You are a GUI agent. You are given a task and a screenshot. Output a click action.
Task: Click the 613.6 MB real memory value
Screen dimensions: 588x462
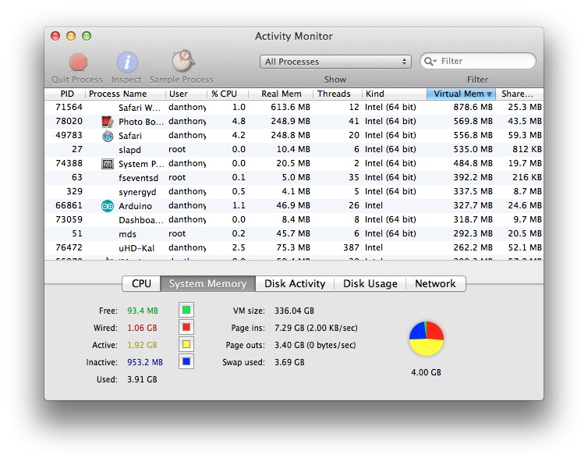tap(291, 108)
